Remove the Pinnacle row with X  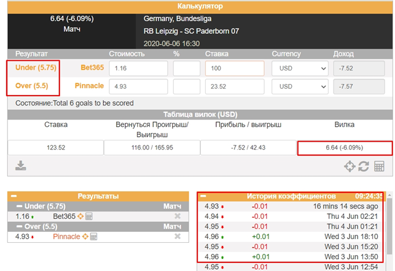click(x=178, y=237)
